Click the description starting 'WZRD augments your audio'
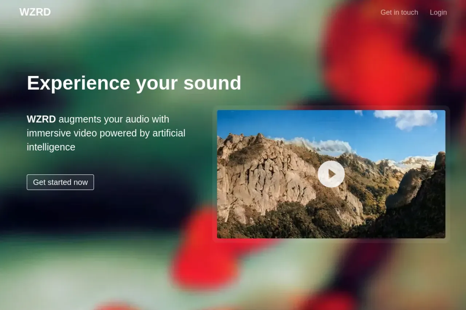The image size is (466, 310). click(x=106, y=133)
